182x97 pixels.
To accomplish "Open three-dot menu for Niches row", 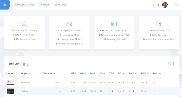I will 173,91.
